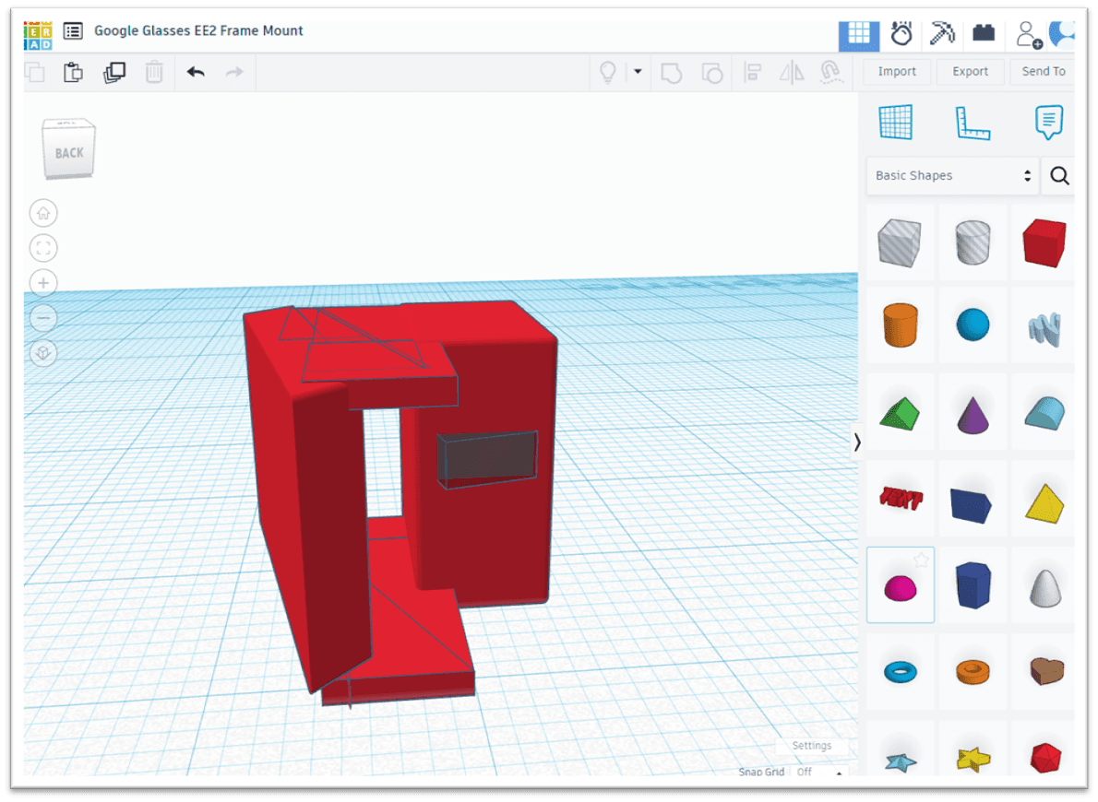Pick the dark blue Wedge shape
Image resolution: width=1098 pixels, height=802 pixels.
click(x=972, y=505)
